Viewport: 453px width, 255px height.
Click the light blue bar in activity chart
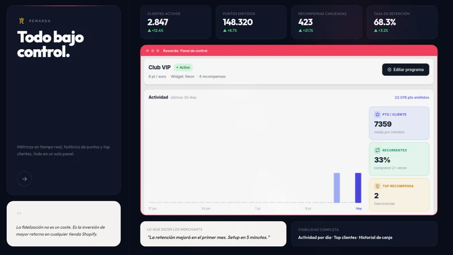coord(336,188)
